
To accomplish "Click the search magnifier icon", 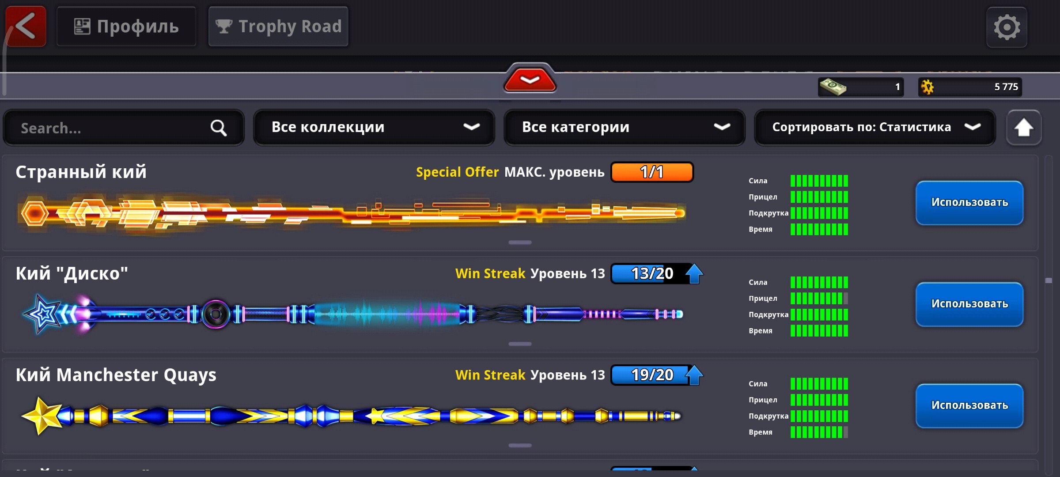I will (218, 128).
